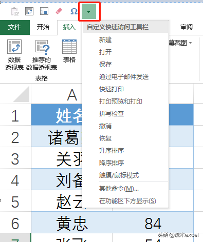Click the 表格 table icon in ribbon
The image size is (203, 242).
click(69, 51)
